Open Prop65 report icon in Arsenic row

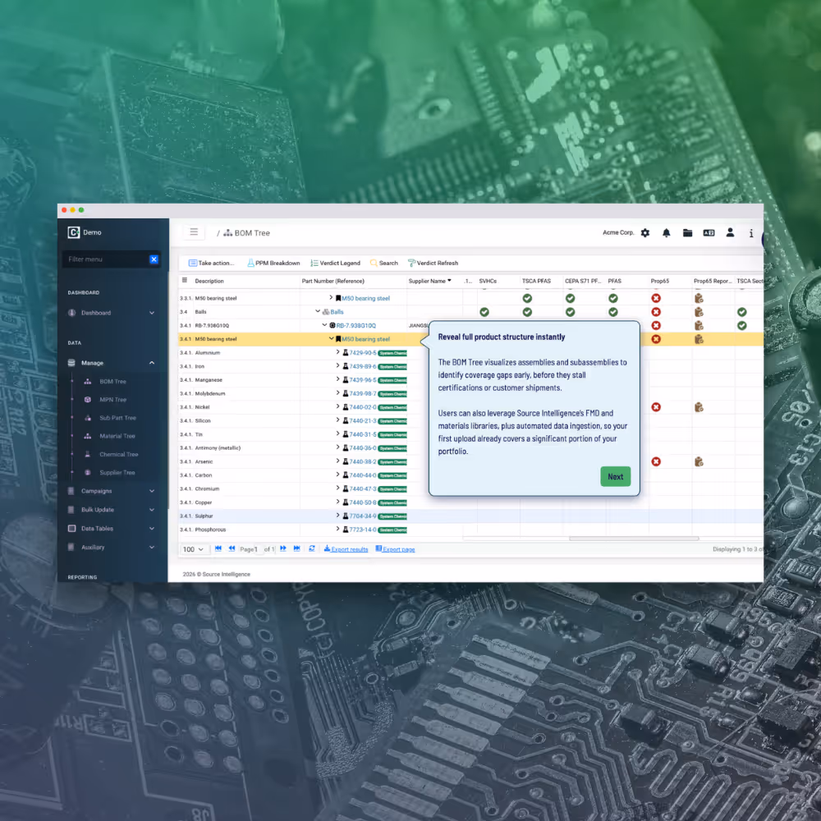(x=699, y=461)
